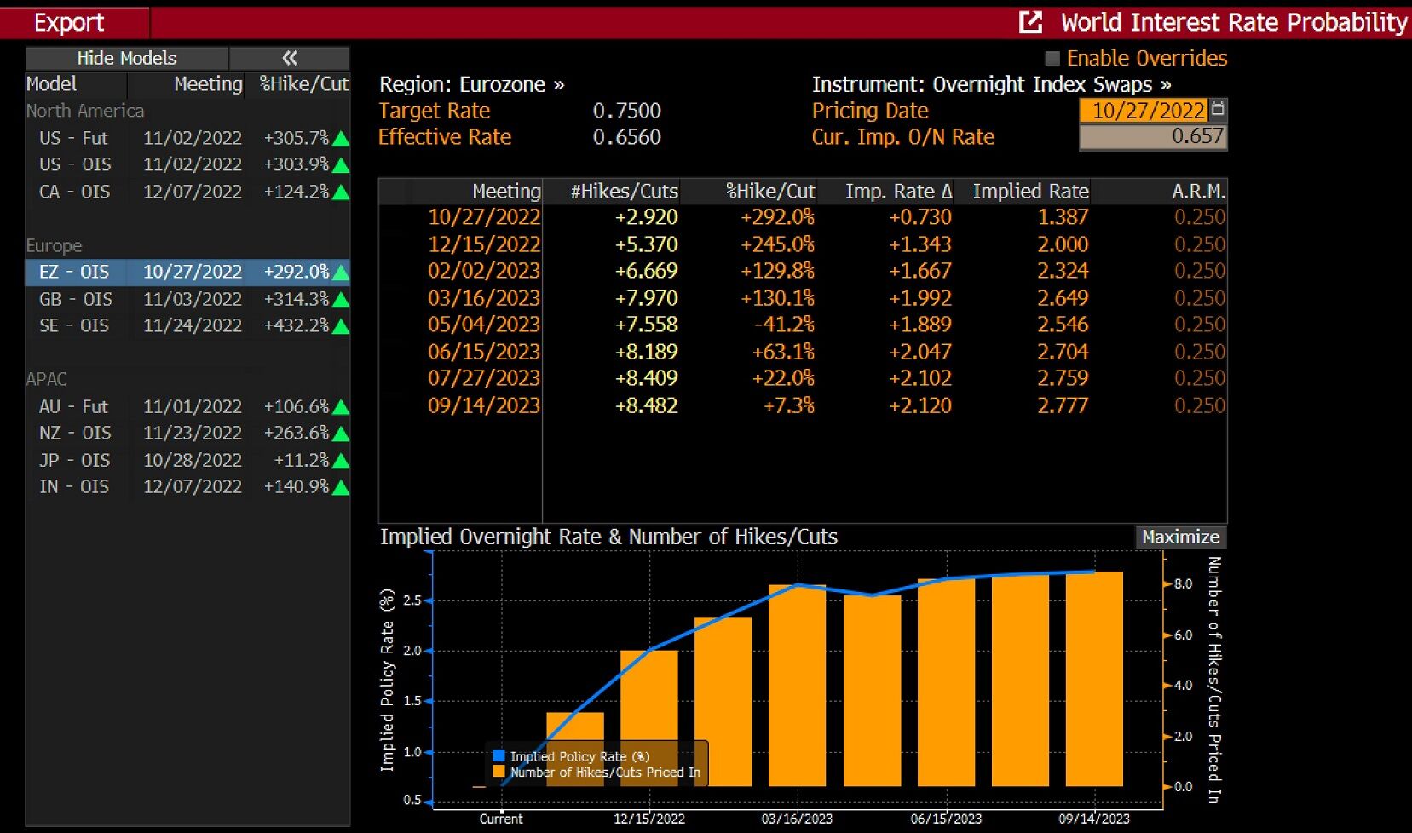Click green up arrow beside US - Fut
This screenshot has height=833, width=1412.
pos(341,139)
